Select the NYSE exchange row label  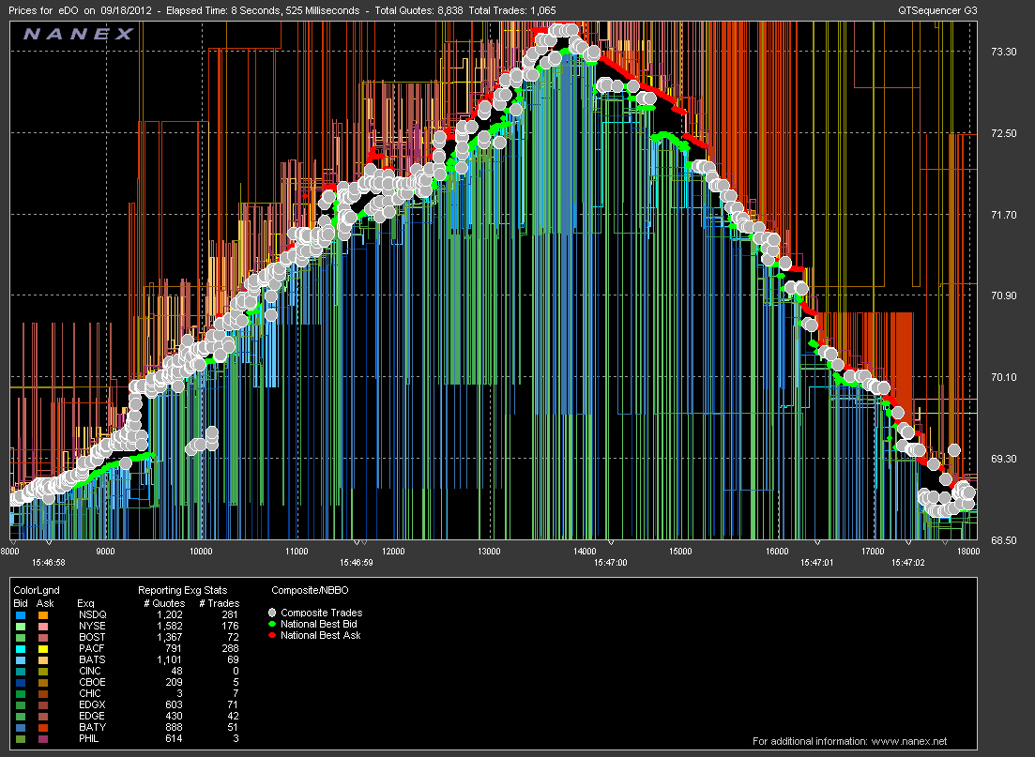coord(92,626)
